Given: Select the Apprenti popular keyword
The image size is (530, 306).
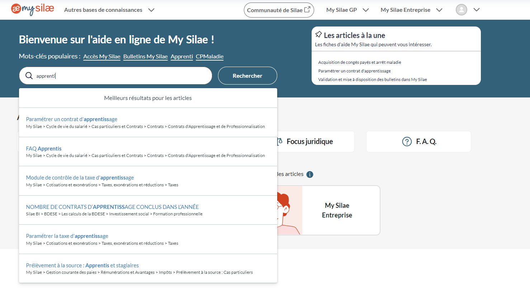Looking at the screenshot, I should 181,56.
